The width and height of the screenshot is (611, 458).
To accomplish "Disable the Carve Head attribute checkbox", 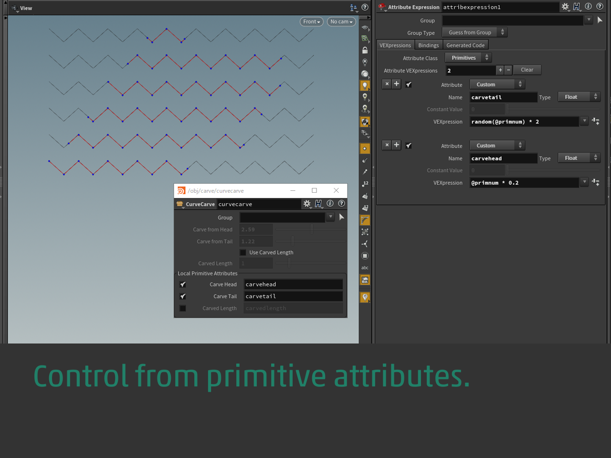I will pyautogui.click(x=183, y=284).
